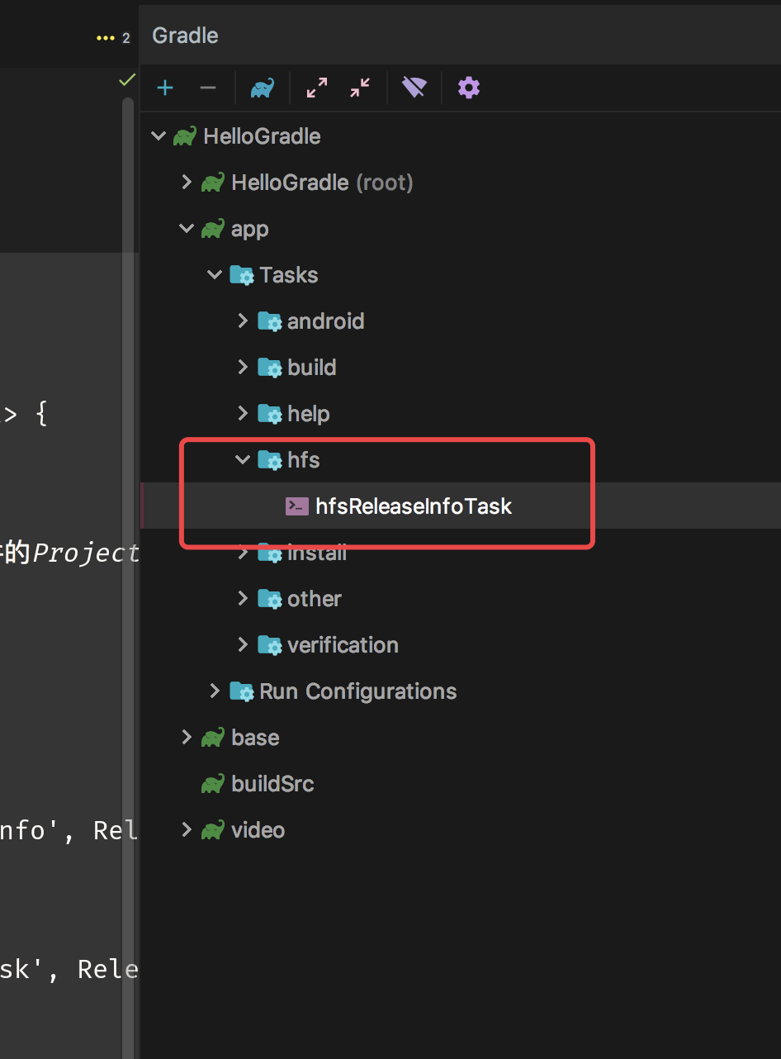The height and width of the screenshot is (1059, 781).
Task: Click the build folder gear icon
Action: coord(270,368)
